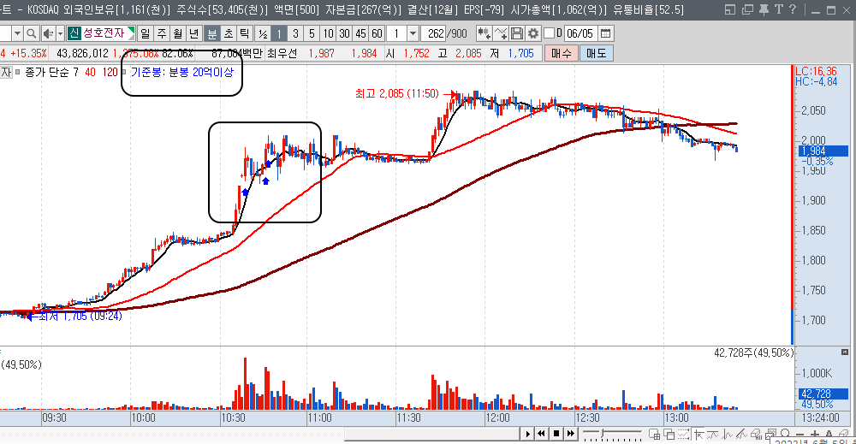Select the 3-minute interval button

(295, 34)
